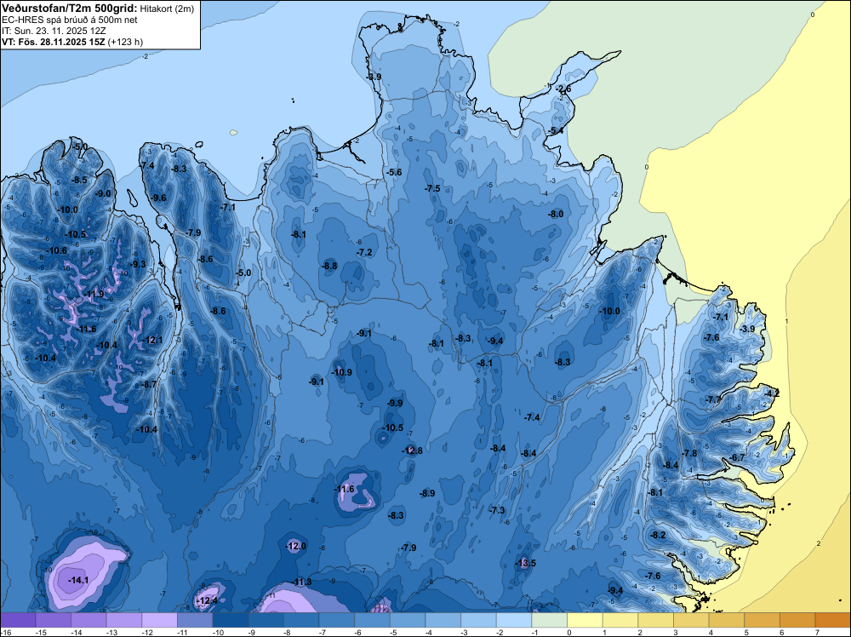Screen dimensions: 851x637
Task: Click the -5.4 temperature value
Action: (555, 131)
